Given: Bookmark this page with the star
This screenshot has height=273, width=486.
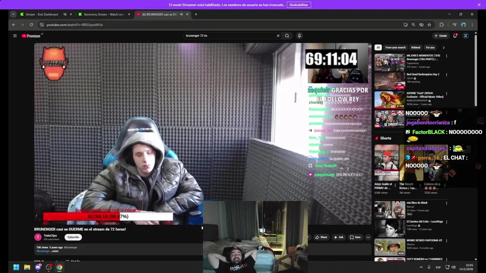Looking at the screenshot, I should point(429,25).
